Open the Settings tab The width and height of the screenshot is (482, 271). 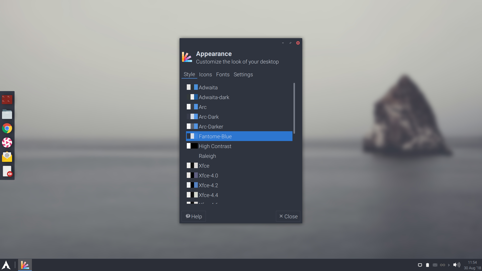coord(243,75)
